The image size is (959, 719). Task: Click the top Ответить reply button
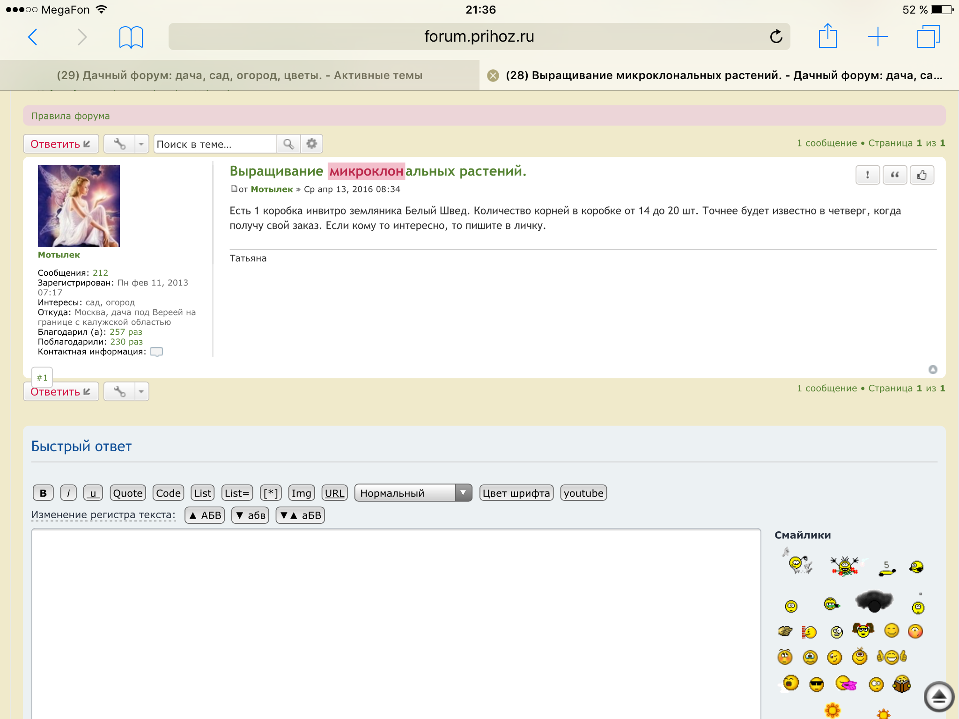click(61, 144)
